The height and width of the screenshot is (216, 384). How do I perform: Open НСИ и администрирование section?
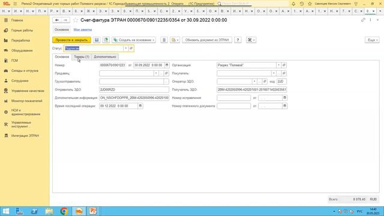pos(25,112)
